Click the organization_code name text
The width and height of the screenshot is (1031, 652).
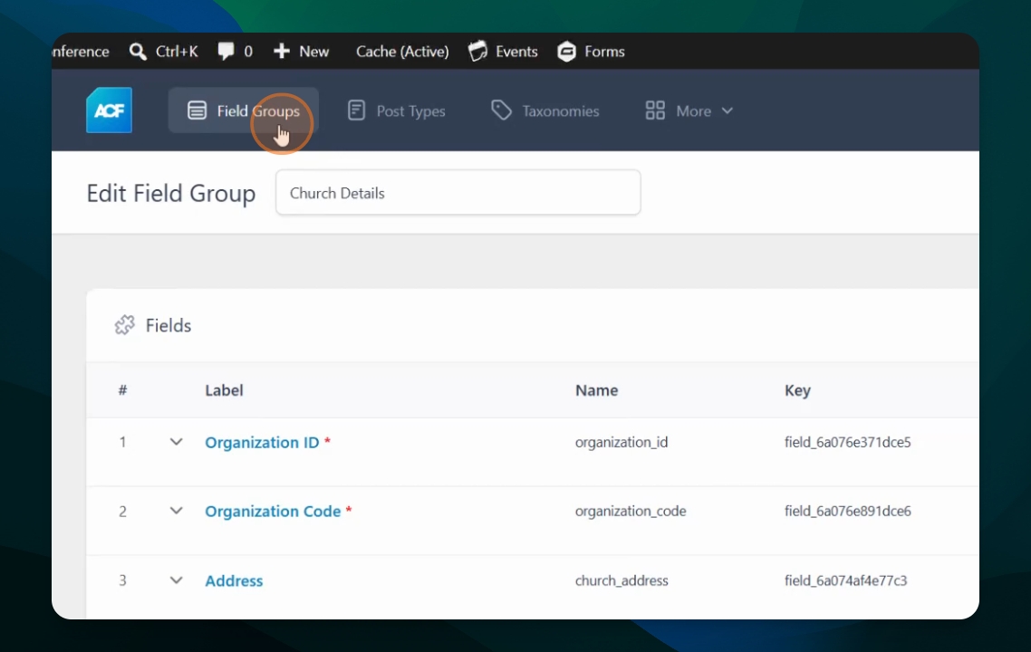(631, 512)
